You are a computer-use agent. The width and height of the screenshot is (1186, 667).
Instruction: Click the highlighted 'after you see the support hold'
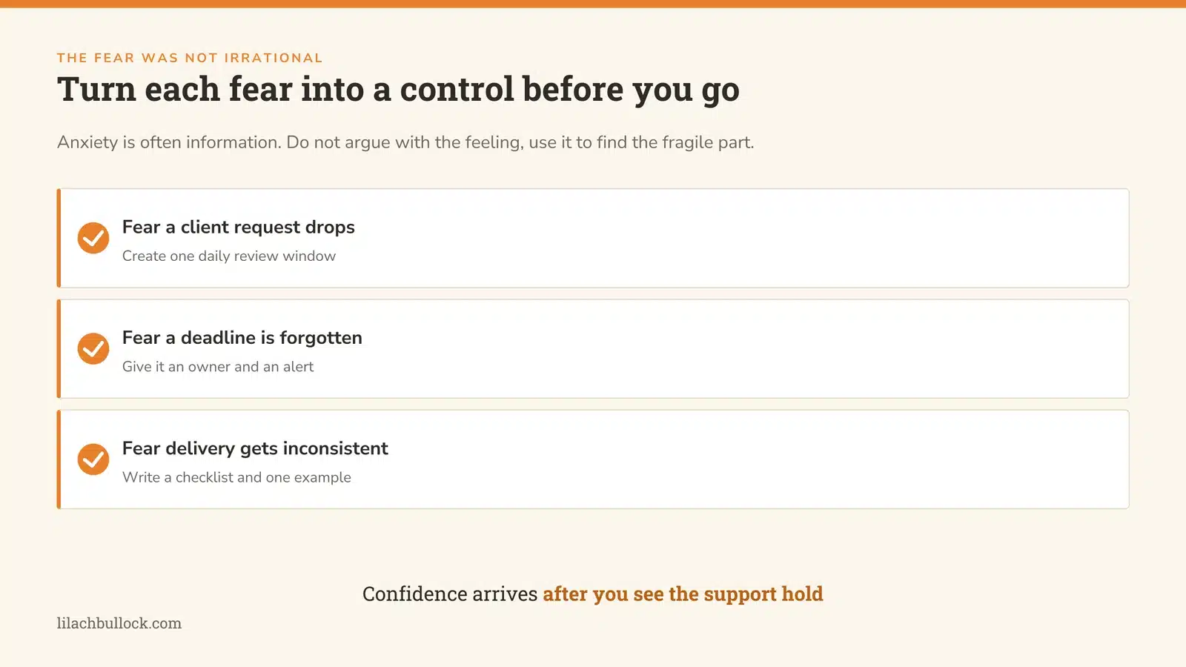(683, 594)
